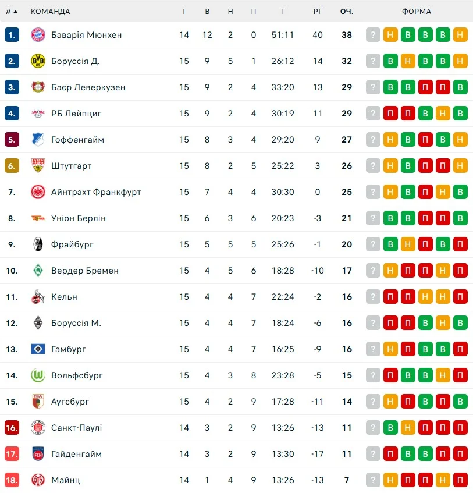Click the Bayern Munich club logo
This screenshot has width=473, height=493.
[x=38, y=35]
